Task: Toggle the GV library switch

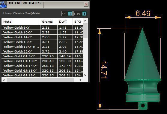Action: pyautogui.click(x=67, y=14)
